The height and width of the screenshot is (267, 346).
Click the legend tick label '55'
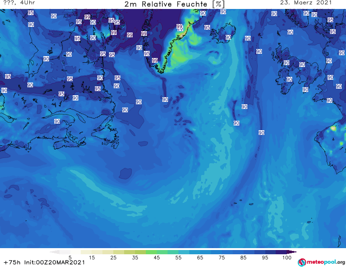click(x=178, y=258)
